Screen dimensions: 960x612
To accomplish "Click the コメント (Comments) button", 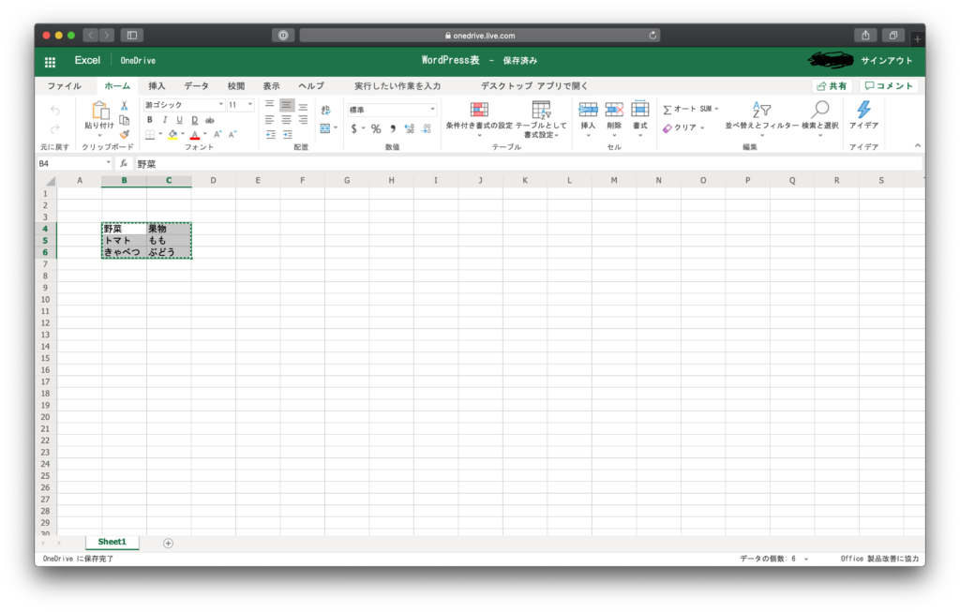I will coord(889,85).
